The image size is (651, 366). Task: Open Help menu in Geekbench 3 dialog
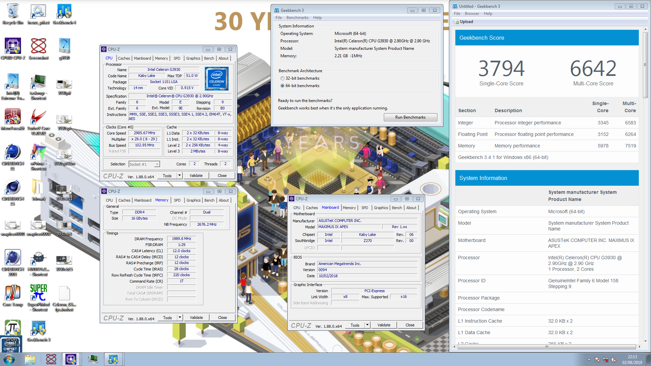(317, 18)
